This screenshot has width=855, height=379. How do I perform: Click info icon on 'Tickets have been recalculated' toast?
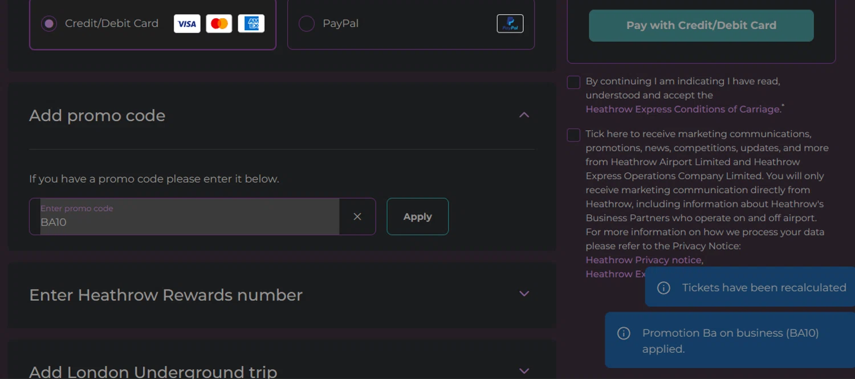(x=663, y=288)
